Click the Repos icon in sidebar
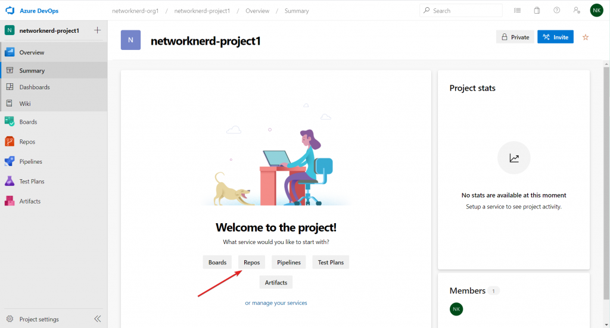610x328 pixels. pos(10,142)
